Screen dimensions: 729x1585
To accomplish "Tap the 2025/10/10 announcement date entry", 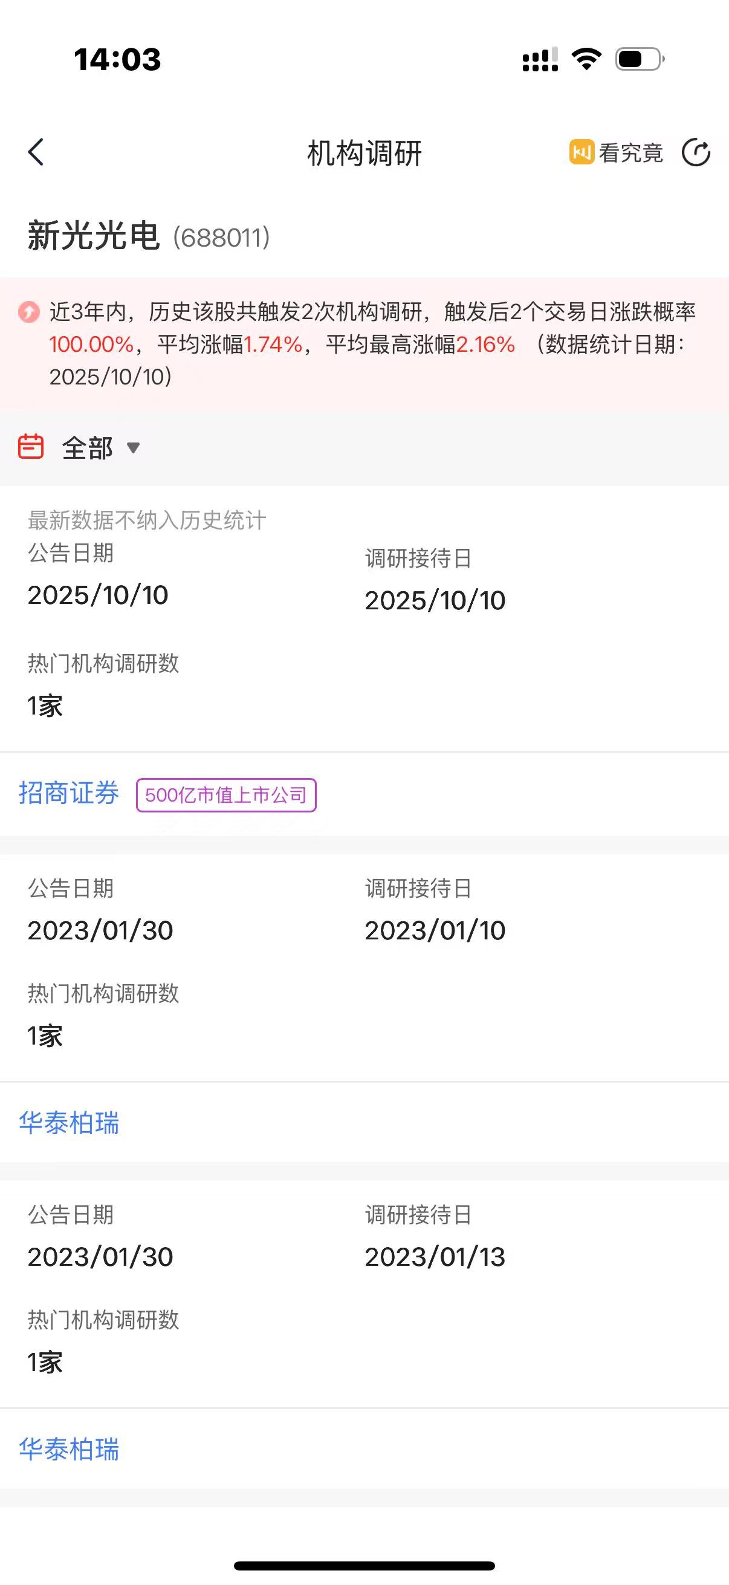I will pyautogui.click(x=98, y=594).
